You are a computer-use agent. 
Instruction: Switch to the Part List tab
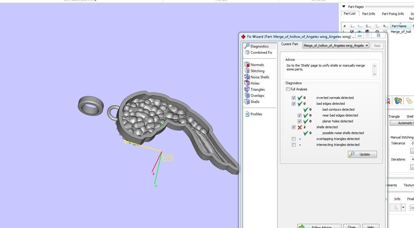(350, 13)
